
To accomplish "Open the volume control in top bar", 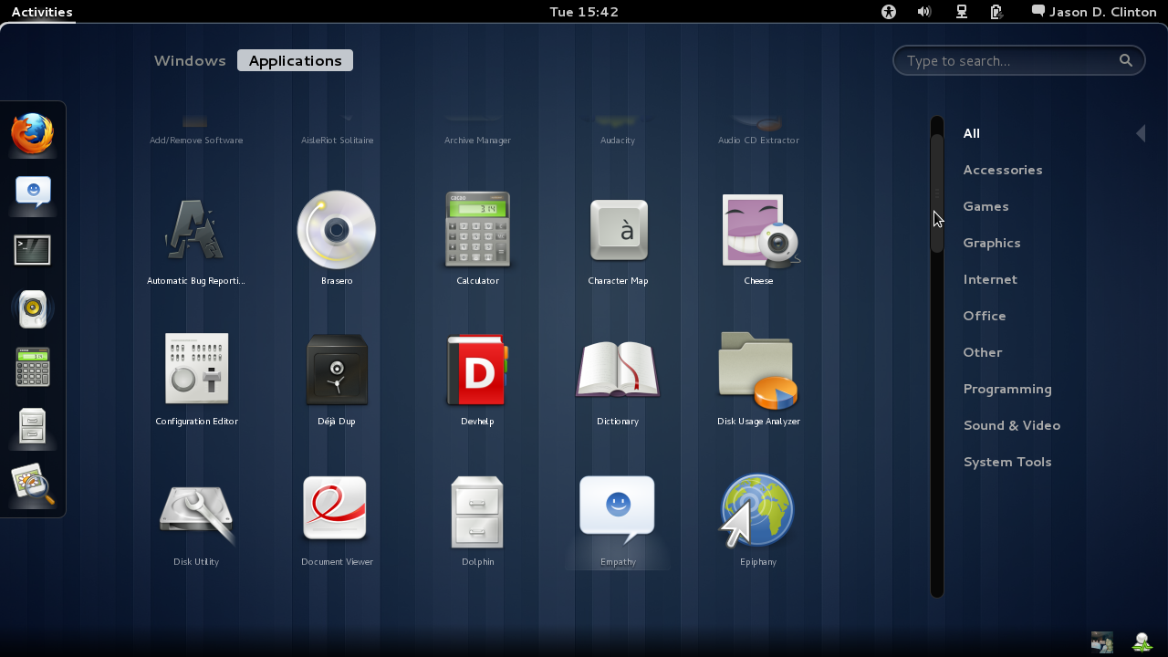I will [x=924, y=12].
